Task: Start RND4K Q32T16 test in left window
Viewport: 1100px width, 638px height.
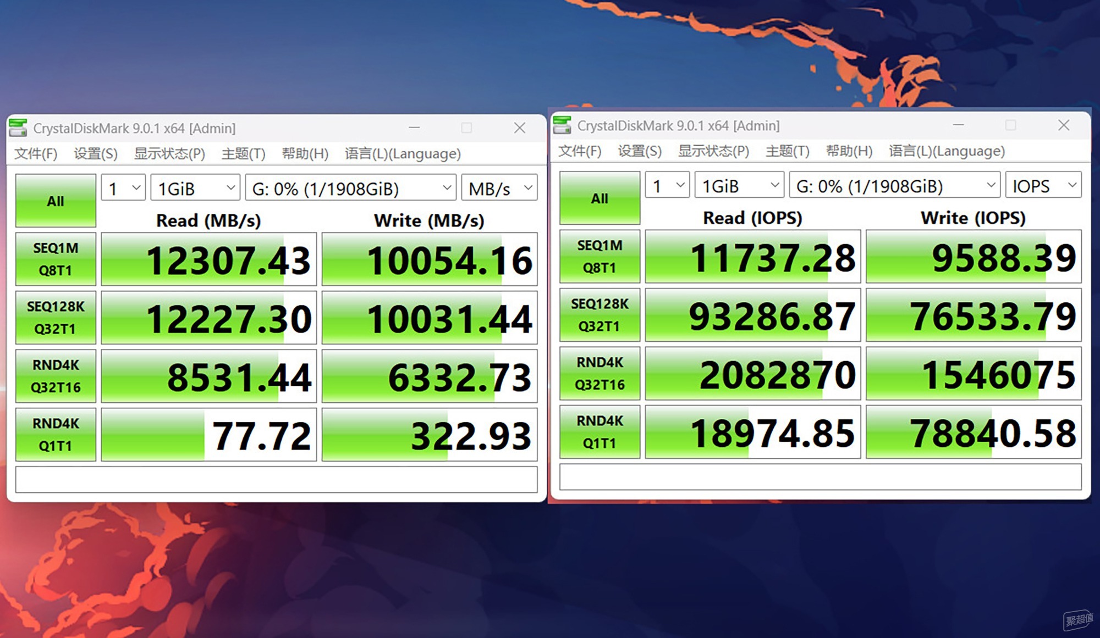Action: pos(56,376)
